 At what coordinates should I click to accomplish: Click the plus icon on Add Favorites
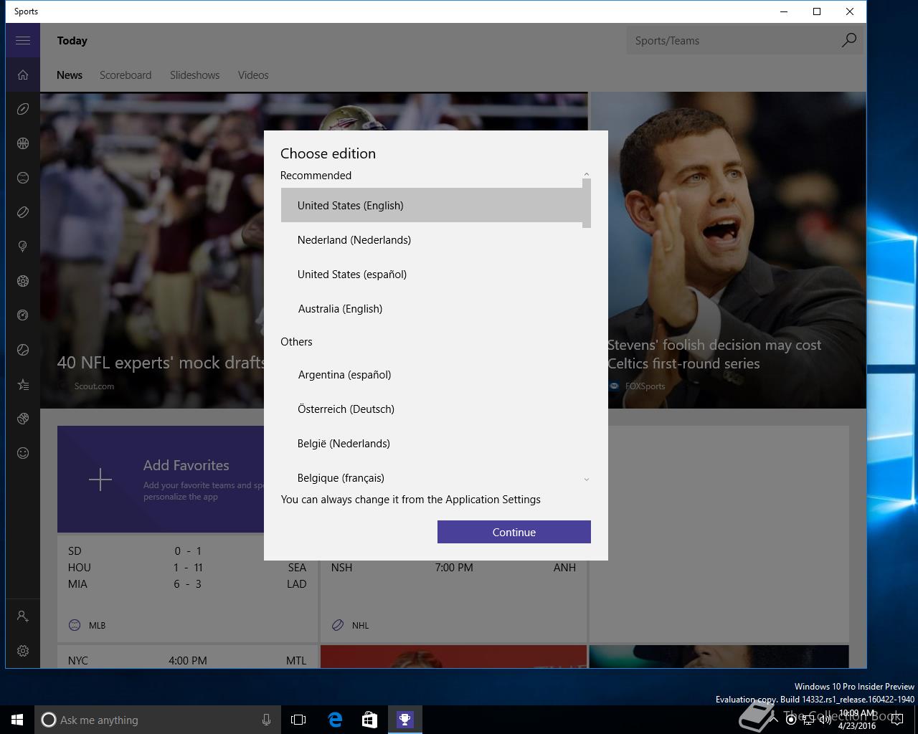pos(100,480)
